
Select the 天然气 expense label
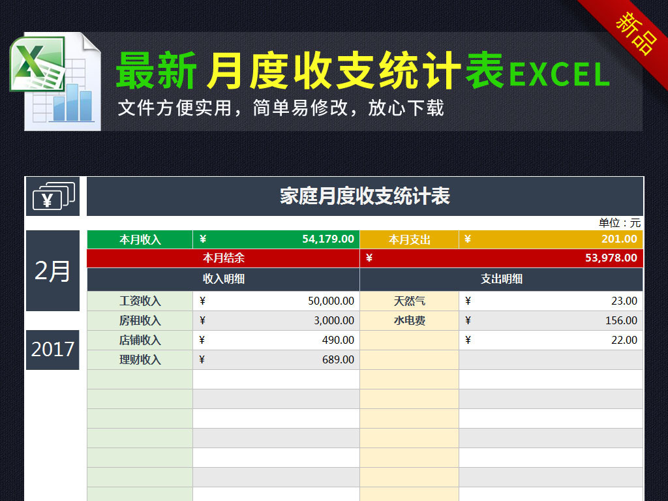409,301
